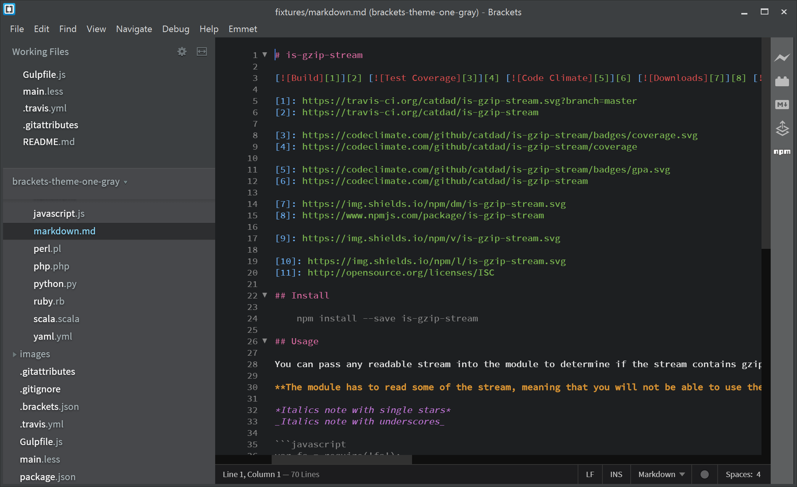Launch Live Preview with the lightning icon
Screen dimensions: 797x487
coord(783,57)
